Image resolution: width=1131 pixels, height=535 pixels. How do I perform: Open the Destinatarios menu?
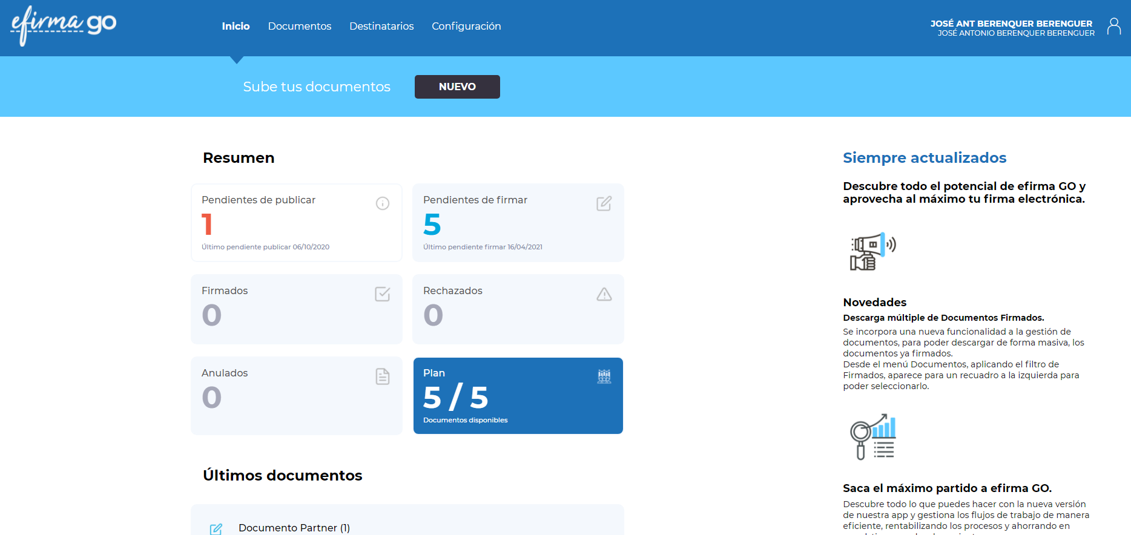point(381,26)
